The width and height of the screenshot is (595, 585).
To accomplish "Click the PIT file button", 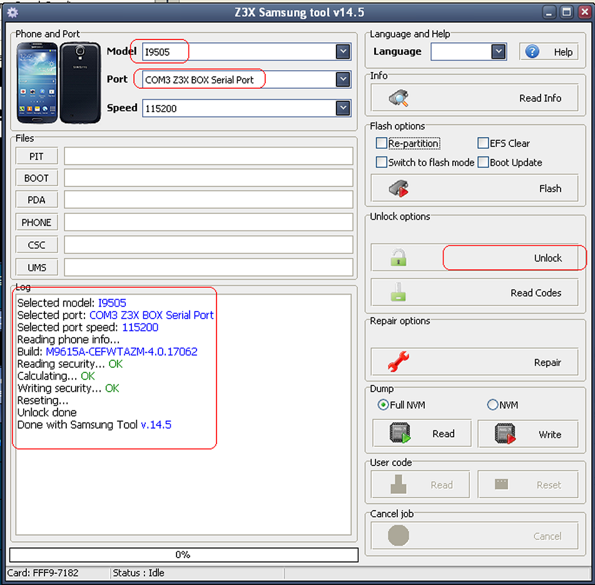I will [x=37, y=156].
